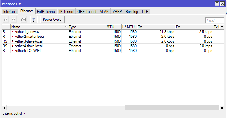Click the Find search field
Screen dimensions: 227x119
tap(215, 20)
